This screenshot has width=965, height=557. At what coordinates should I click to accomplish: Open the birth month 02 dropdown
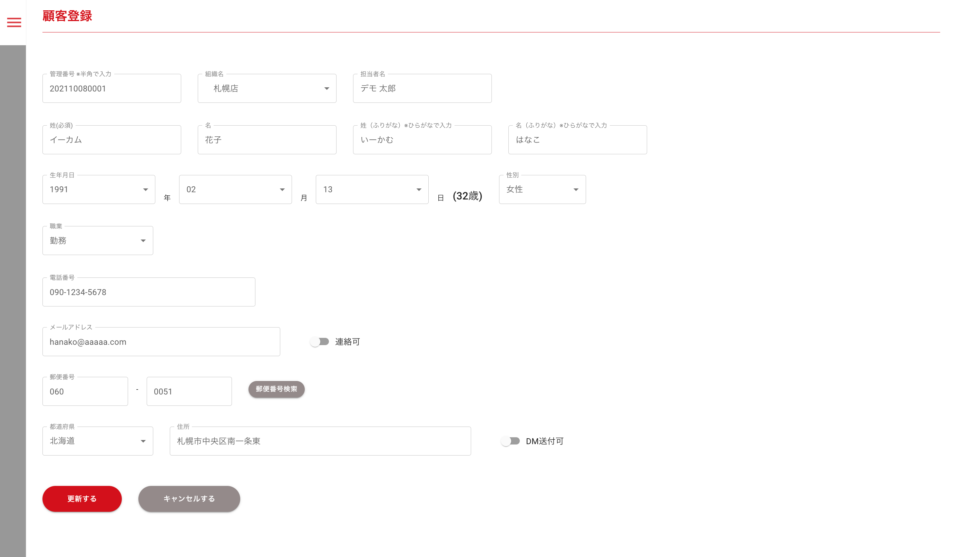tap(235, 189)
